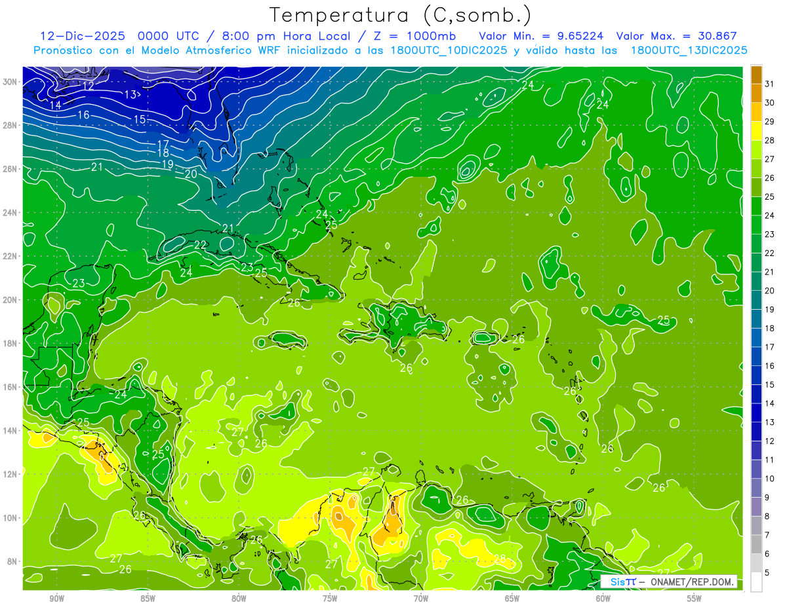Image resolution: width=787 pixels, height=607 pixels.
Task: Click the 'Modelo Atmosferico WRF' forecast description line
Action: pos(390,50)
